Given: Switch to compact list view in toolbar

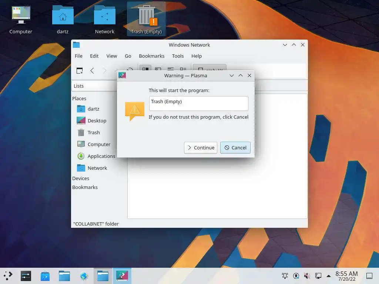Looking at the screenshot, I should pyautogui.click(x=170, y=69).
